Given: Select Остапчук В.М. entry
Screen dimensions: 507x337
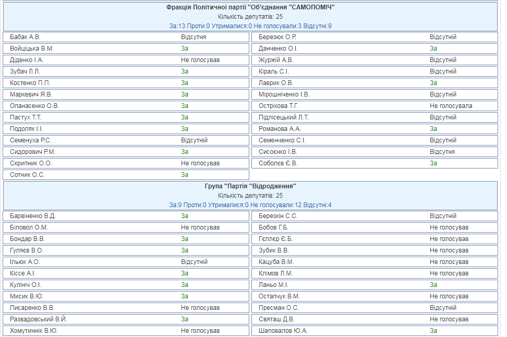Looking at the screenshot, I should (x=279, y=296).
